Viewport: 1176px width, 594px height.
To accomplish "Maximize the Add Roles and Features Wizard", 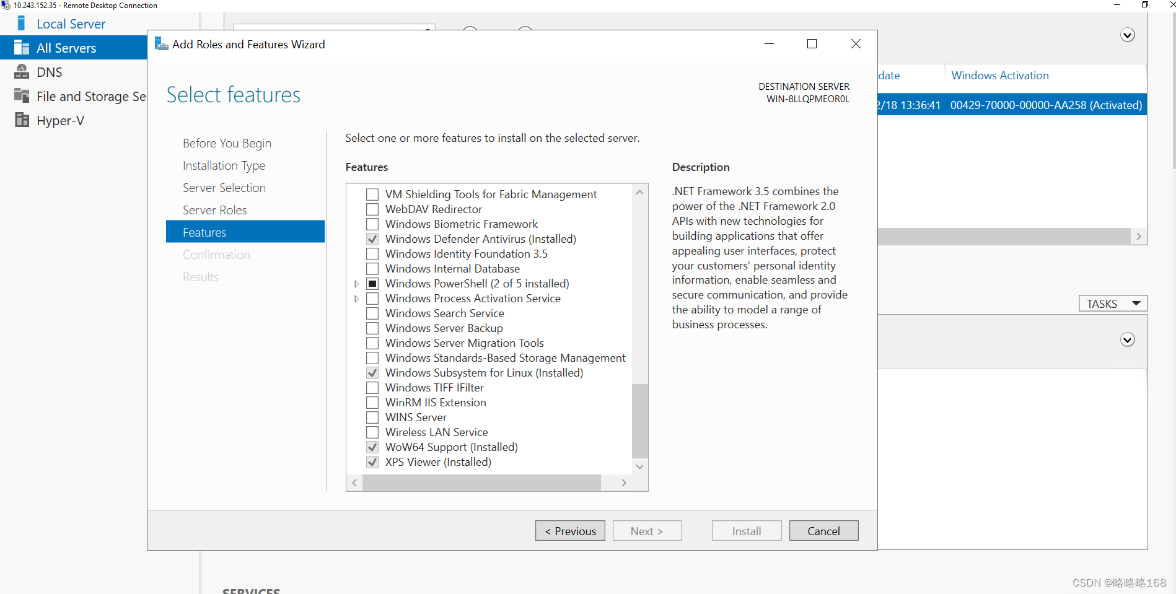I will coord(812,44).
